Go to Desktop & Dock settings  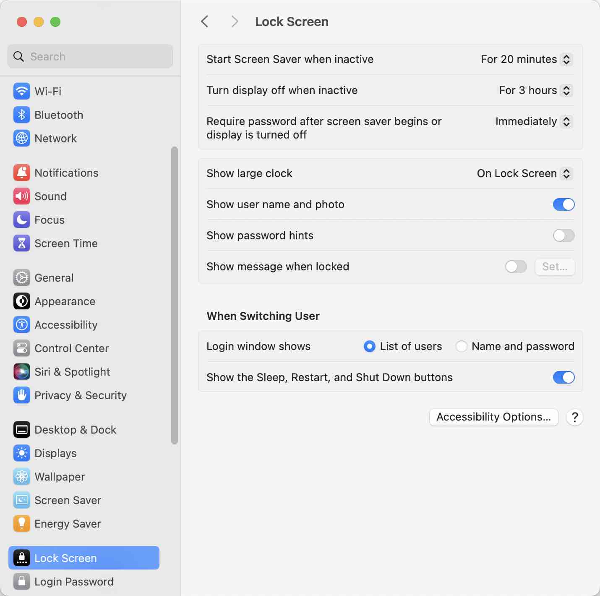(x=75, y=429)
